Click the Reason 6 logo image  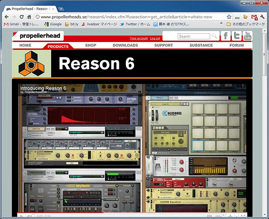32,63
